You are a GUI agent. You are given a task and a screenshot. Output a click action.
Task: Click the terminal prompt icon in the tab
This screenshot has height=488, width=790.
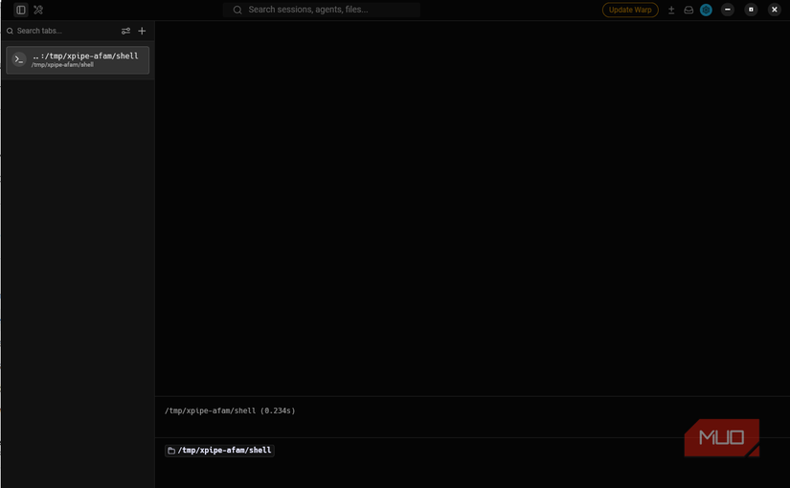pos(19,59)
